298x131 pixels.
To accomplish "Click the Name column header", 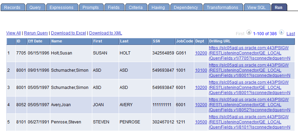I will tap(71, 41).
